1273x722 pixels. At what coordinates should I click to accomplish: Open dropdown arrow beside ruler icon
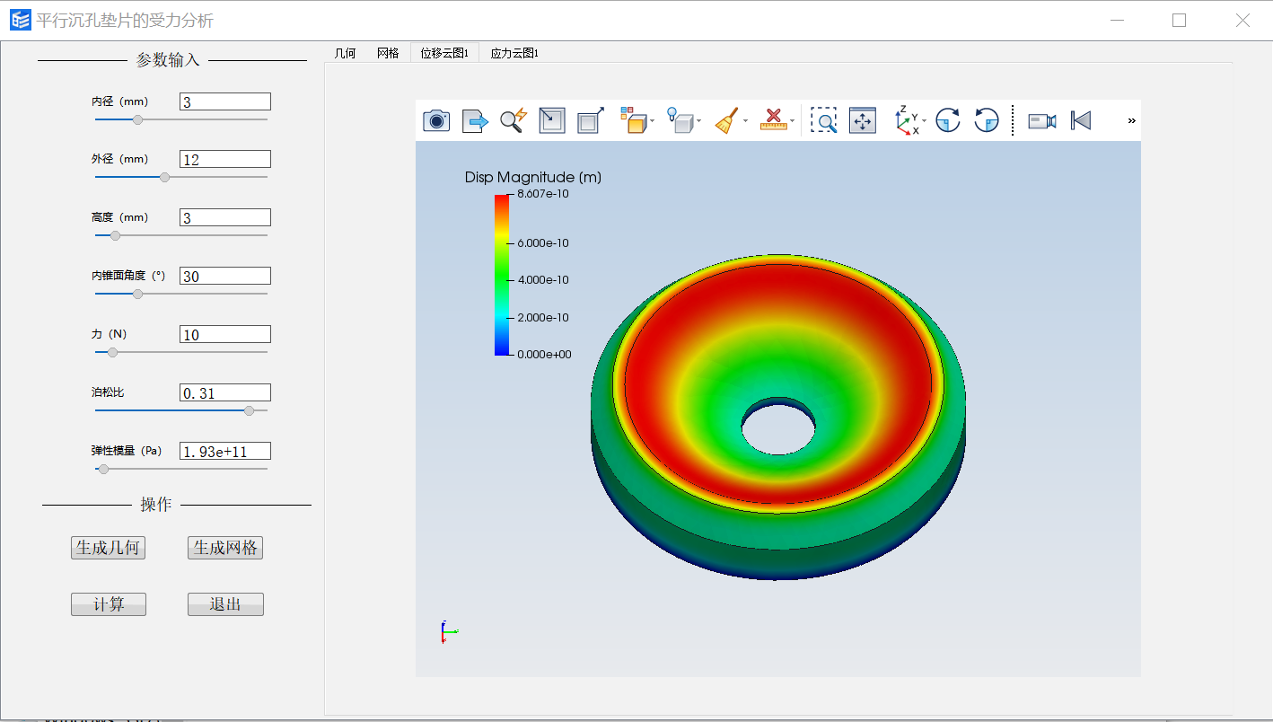click(x=792, y=121)
